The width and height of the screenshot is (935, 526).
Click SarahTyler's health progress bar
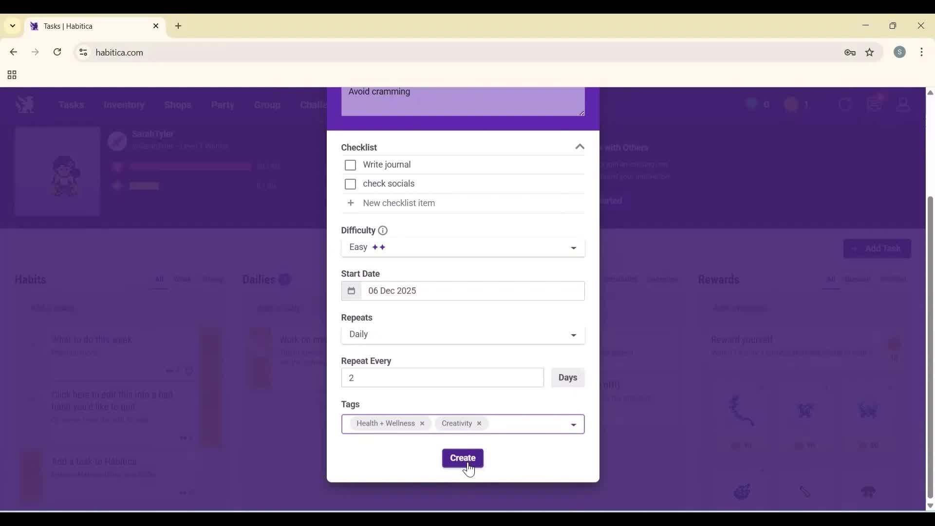point(190,167)
